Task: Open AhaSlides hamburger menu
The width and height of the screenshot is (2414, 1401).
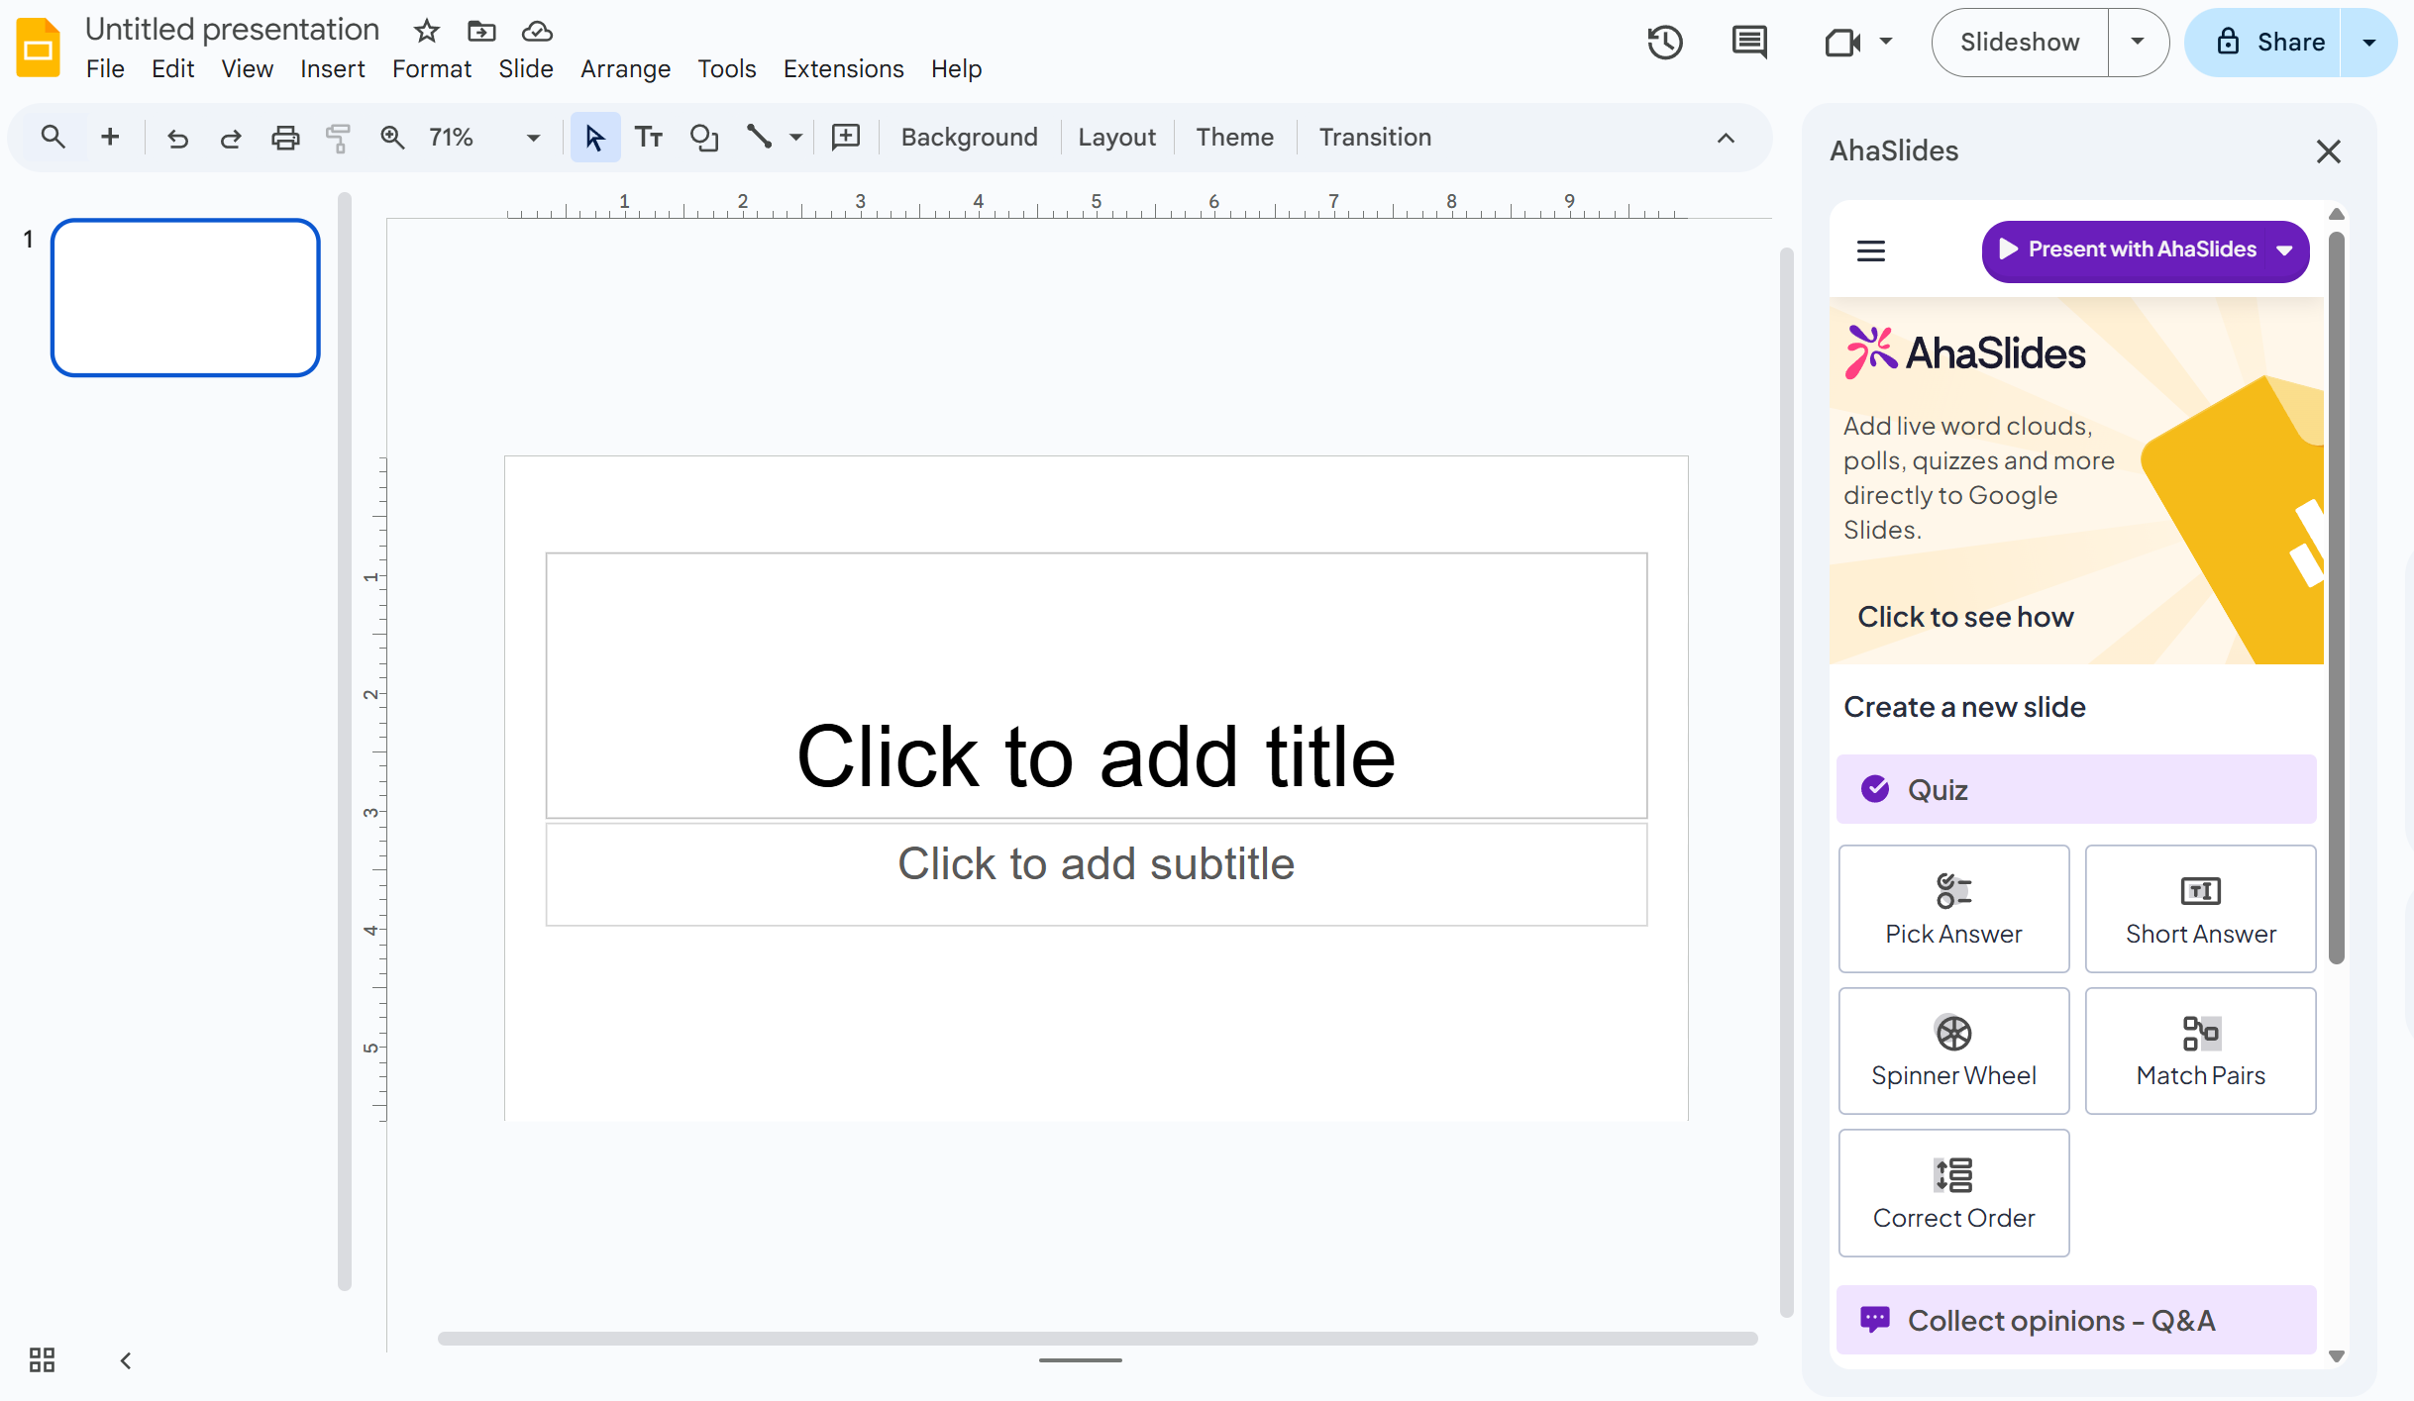Action: pos(1870,251)
